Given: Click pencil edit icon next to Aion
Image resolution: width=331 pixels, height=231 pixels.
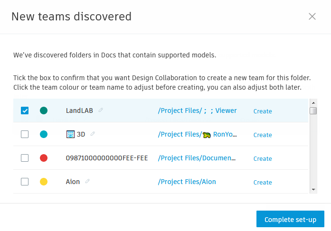Looking at the screenshot, I should [x=87, y=181].
